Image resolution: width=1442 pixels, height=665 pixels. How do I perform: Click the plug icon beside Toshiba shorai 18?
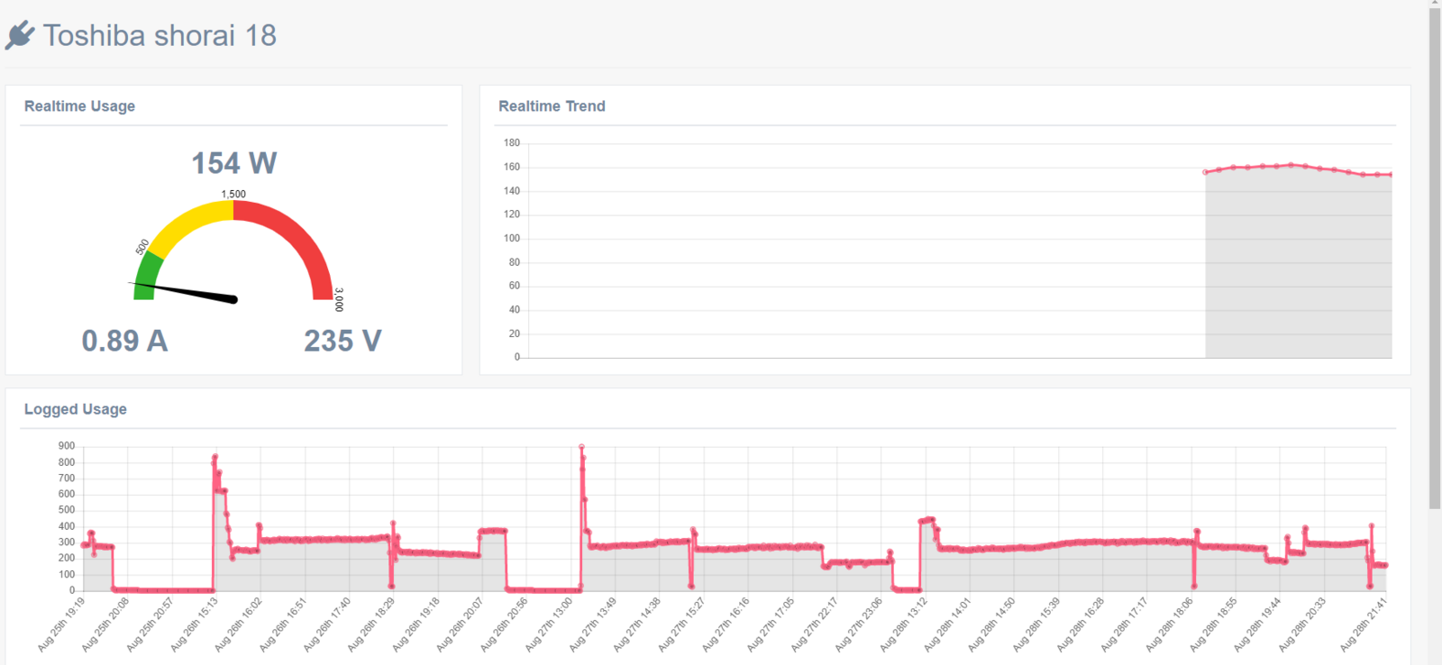pos(20,35)
